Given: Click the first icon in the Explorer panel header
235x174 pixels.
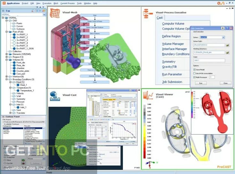Looking at the screenshot, I should (33, 11).
